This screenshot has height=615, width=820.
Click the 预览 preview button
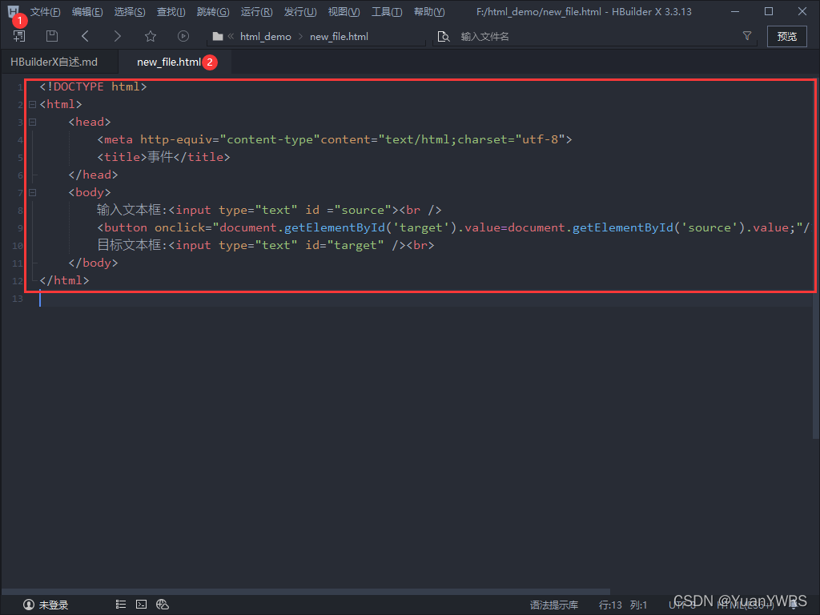coord(786,36)
